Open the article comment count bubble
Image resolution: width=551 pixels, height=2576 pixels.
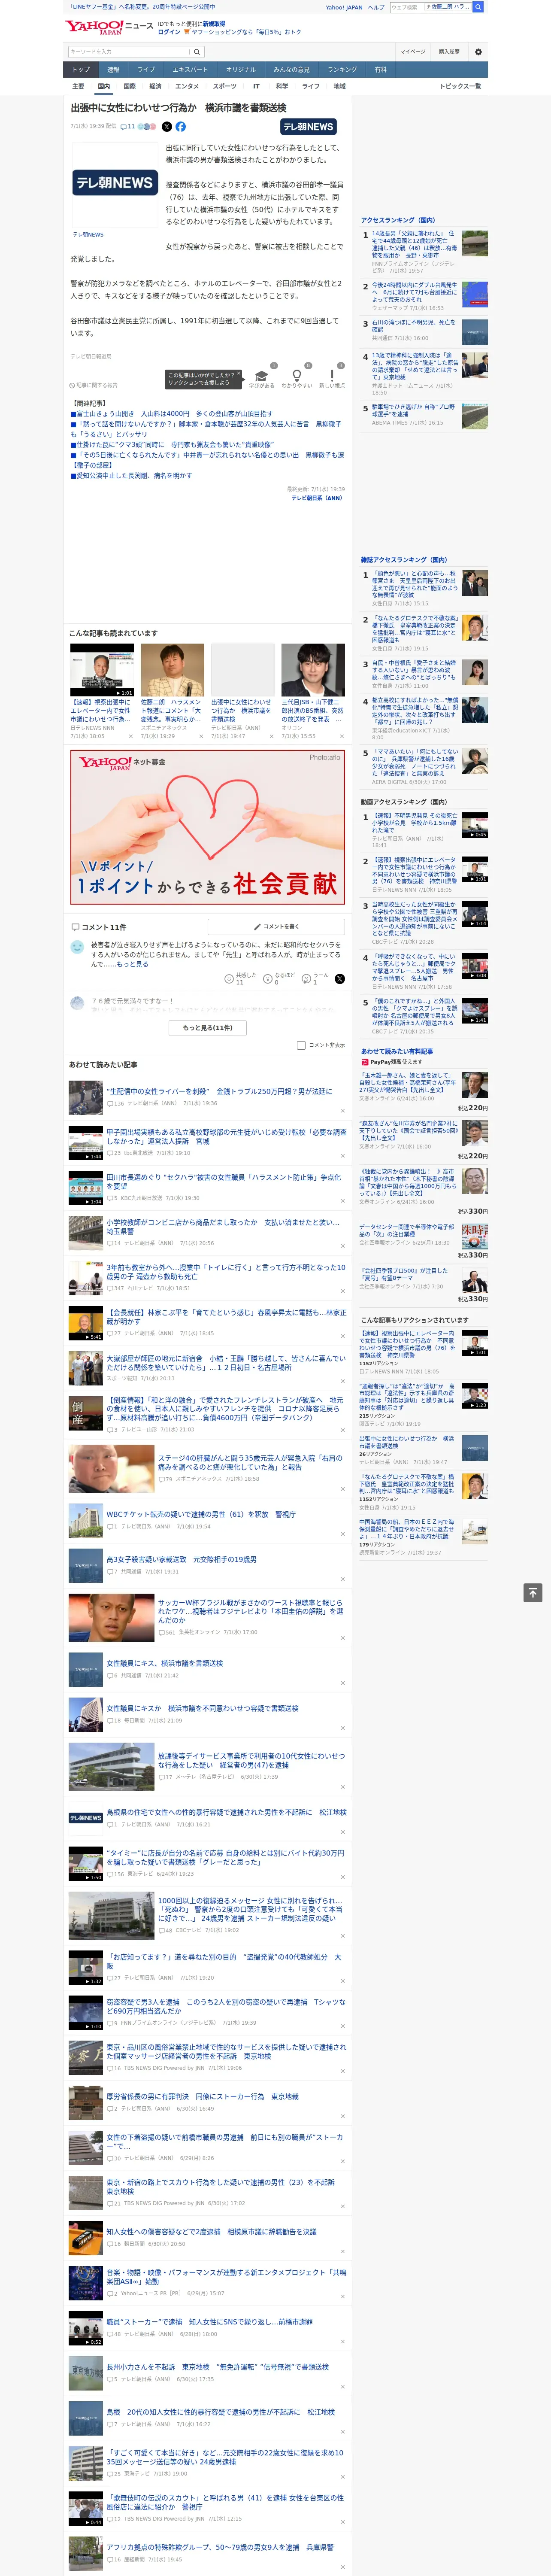pos(127,127)
